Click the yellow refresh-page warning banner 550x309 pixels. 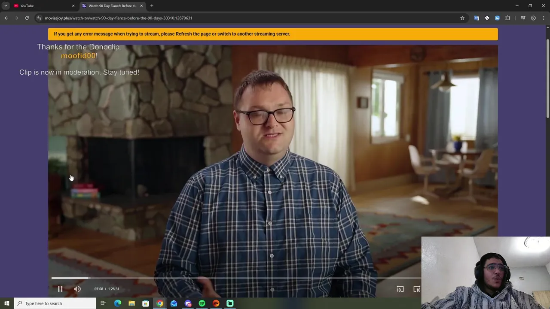(273, 34)
